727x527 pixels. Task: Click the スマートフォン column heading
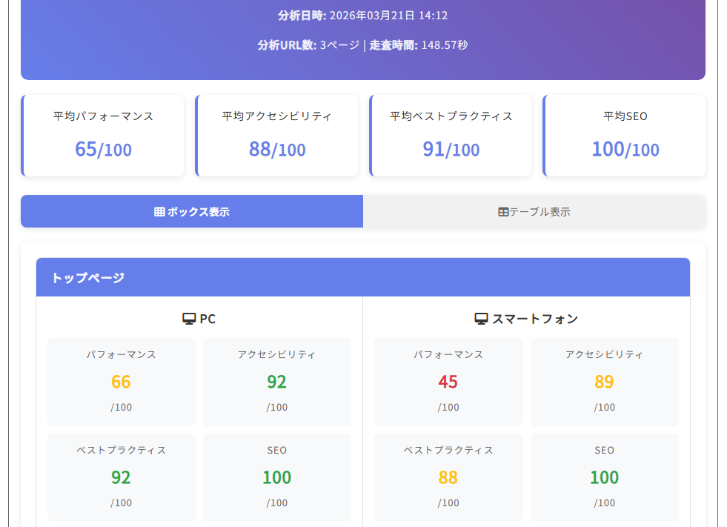[526, 319]
